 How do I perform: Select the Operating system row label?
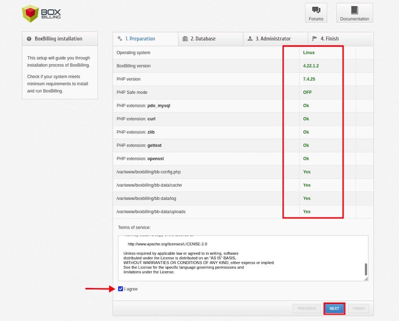point(133,53)
